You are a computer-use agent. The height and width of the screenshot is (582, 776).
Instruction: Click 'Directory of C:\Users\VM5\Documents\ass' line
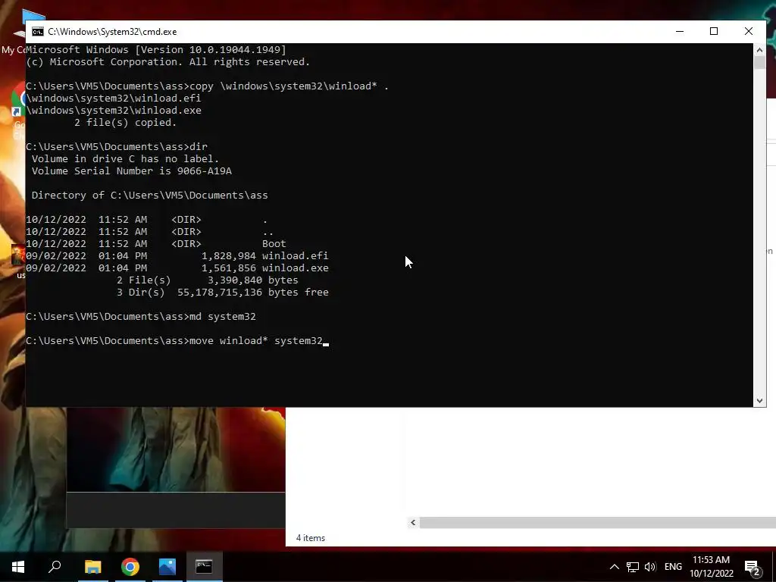point(149,195)
